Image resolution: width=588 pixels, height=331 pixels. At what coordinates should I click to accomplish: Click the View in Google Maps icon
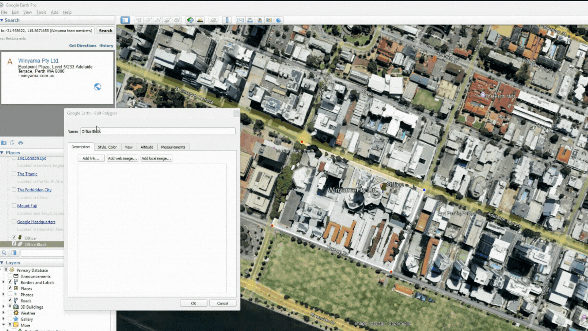tap(269, 20)
